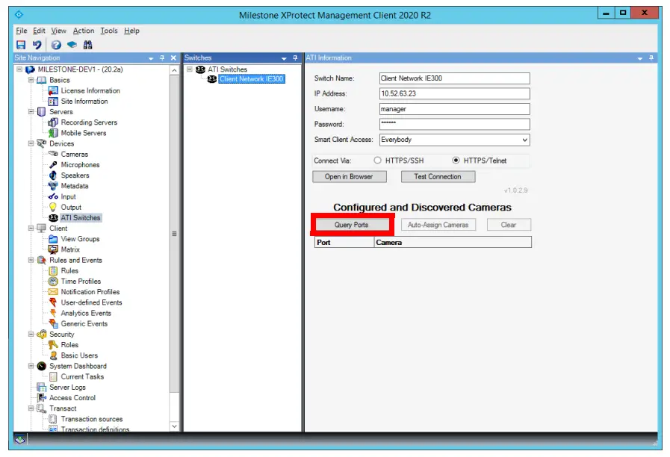Open the Smart Client Access dropdown
The height and width of the screenshot is (457, 670).
[524, 140]
